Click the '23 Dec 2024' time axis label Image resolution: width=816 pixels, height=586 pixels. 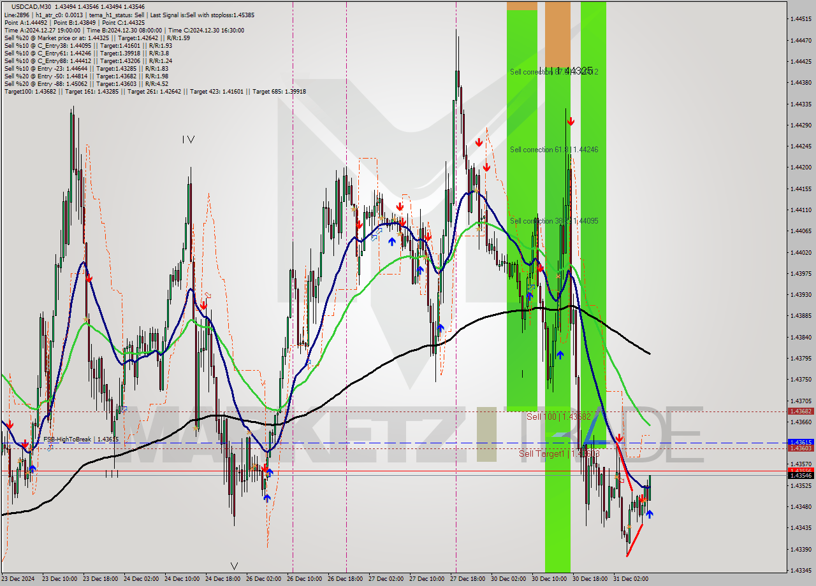(x=18, y=579)
